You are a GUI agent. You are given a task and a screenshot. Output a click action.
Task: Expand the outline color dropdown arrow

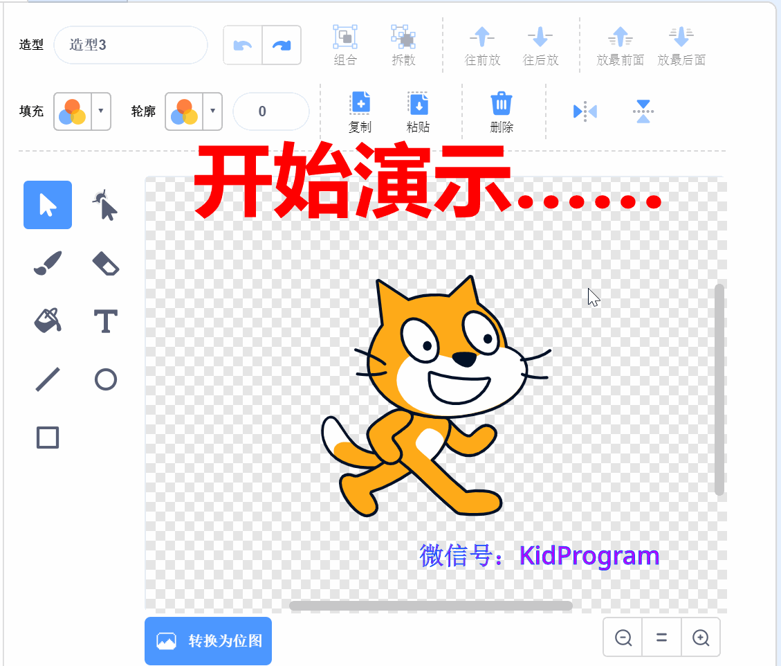(x=212, y=111)
